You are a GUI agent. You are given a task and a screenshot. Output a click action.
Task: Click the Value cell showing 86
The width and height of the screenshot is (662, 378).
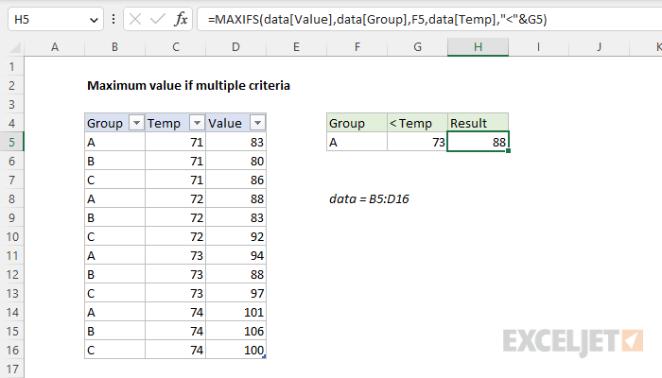[x=236, y=180]
